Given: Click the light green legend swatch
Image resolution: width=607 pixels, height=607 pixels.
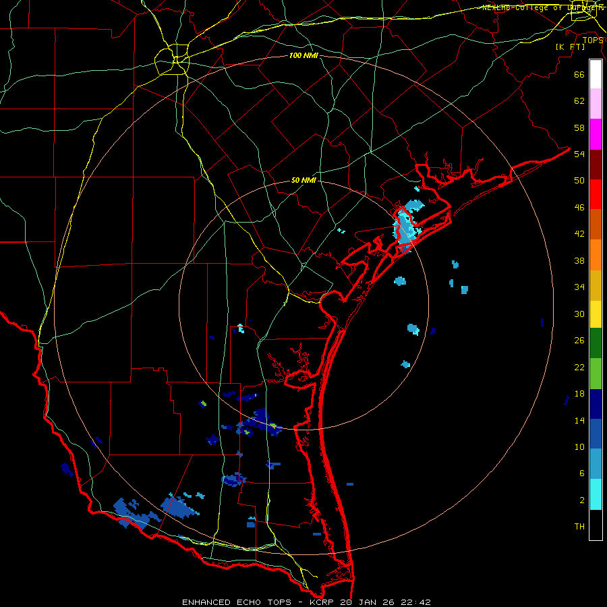Looking at the screenshot, I should [596, 373].
